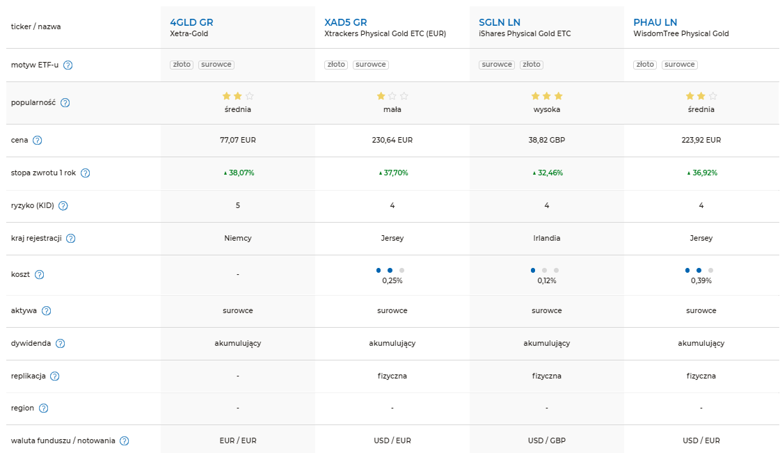Click risk value 5 for 4GLD GR
The height and width of the screenshot is (453, 780).
pos(238,205)
